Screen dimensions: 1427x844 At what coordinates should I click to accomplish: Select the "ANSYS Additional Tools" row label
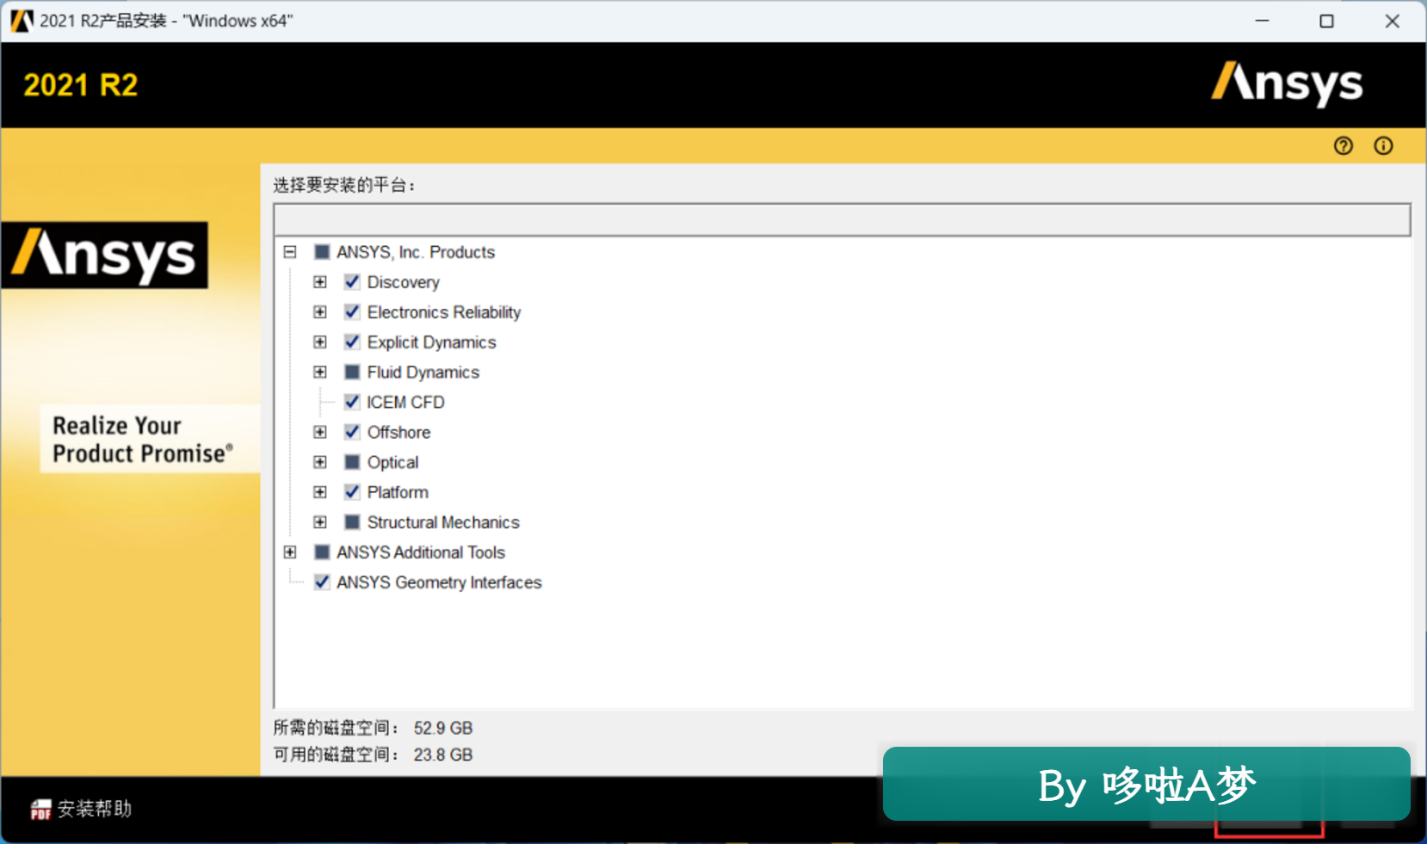click(x=421, y=552)
